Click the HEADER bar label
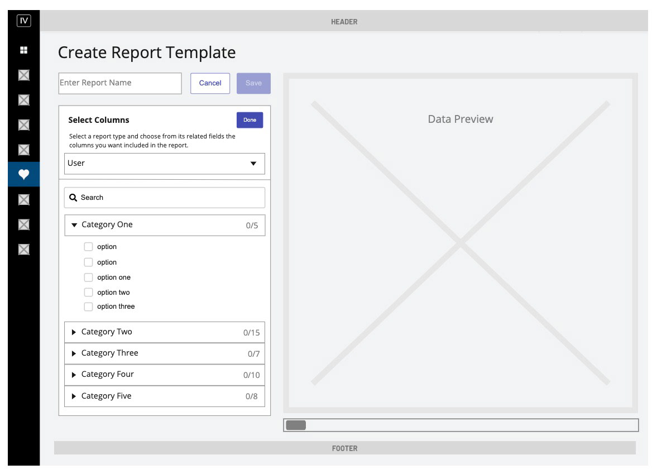Screen dimensions: 657x474 click(344, 22)
